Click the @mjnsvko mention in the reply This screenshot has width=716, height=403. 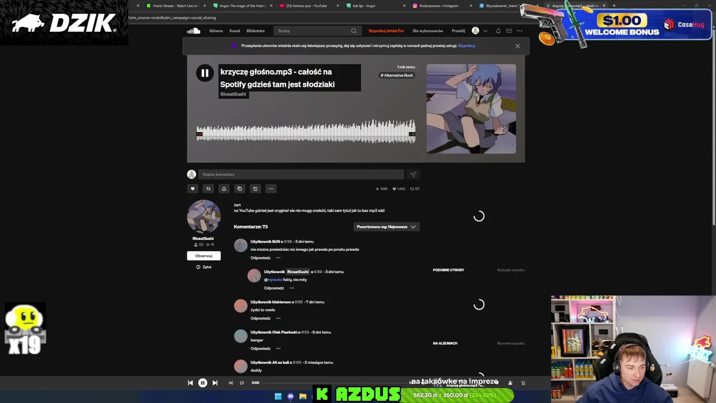273,280
